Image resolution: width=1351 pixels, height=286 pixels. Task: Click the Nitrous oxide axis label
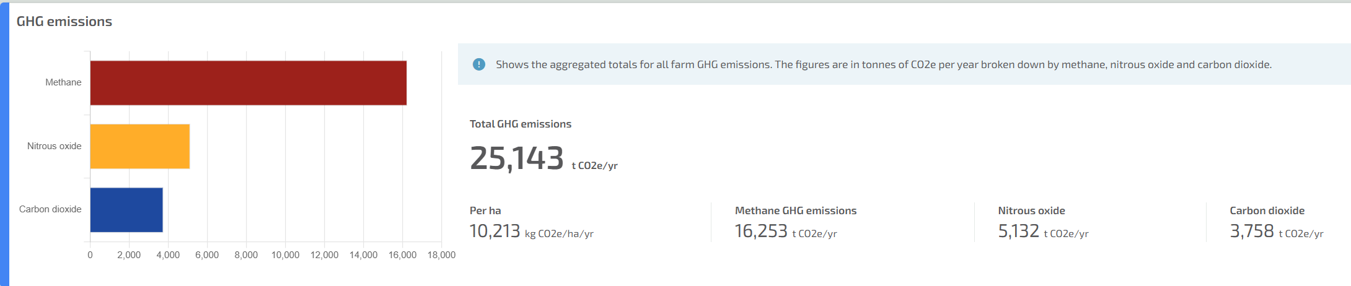tap(55, 146)
